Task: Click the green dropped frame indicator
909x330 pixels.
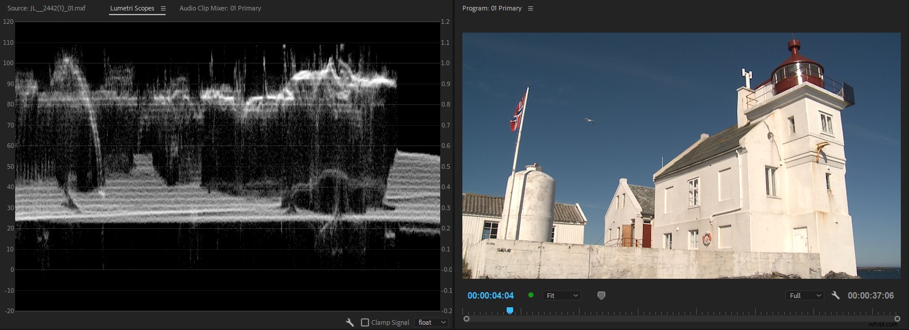Action: (x=531, y=295)
